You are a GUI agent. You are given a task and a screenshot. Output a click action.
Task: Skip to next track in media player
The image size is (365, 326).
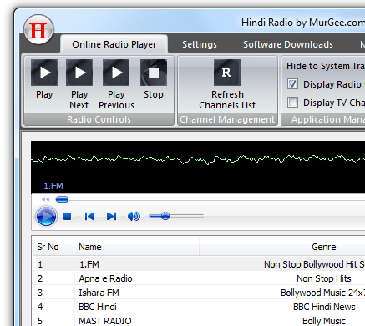click(111, 216)
